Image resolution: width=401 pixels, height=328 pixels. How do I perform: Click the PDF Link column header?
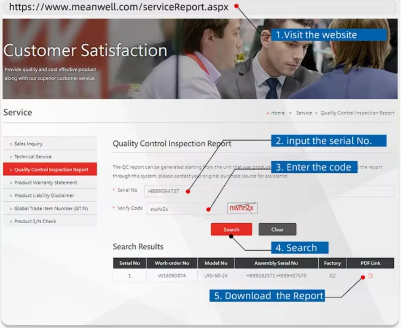371,263
